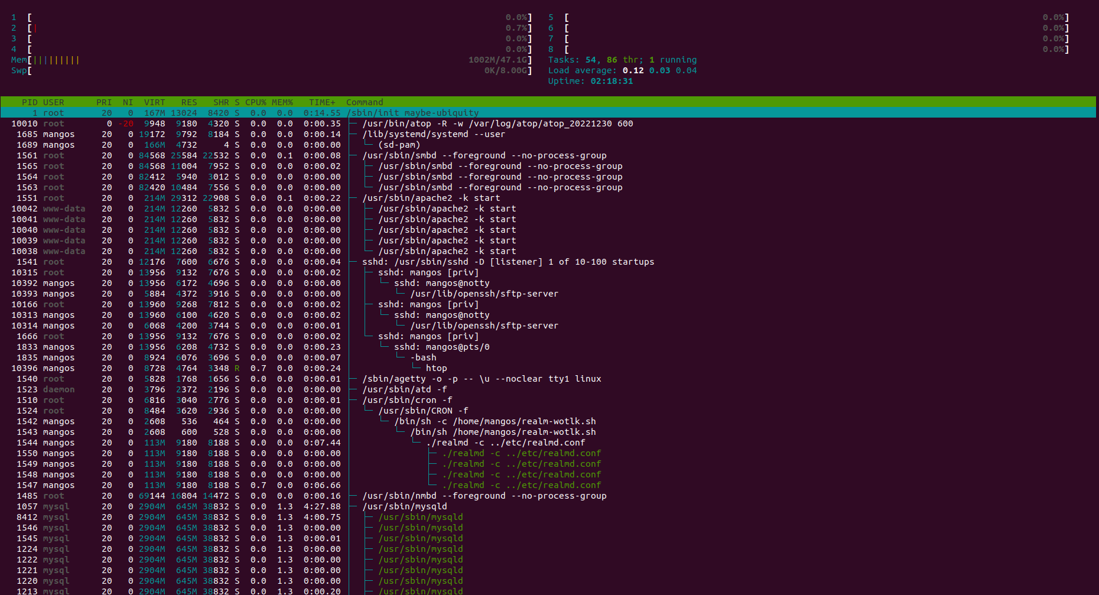Select the (sd-pam) process row
The height and width of the screenshot is (595, 1099).
(548, 145)
